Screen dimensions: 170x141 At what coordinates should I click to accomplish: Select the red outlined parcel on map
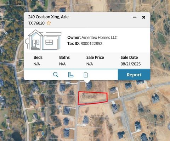coord(93,98)
